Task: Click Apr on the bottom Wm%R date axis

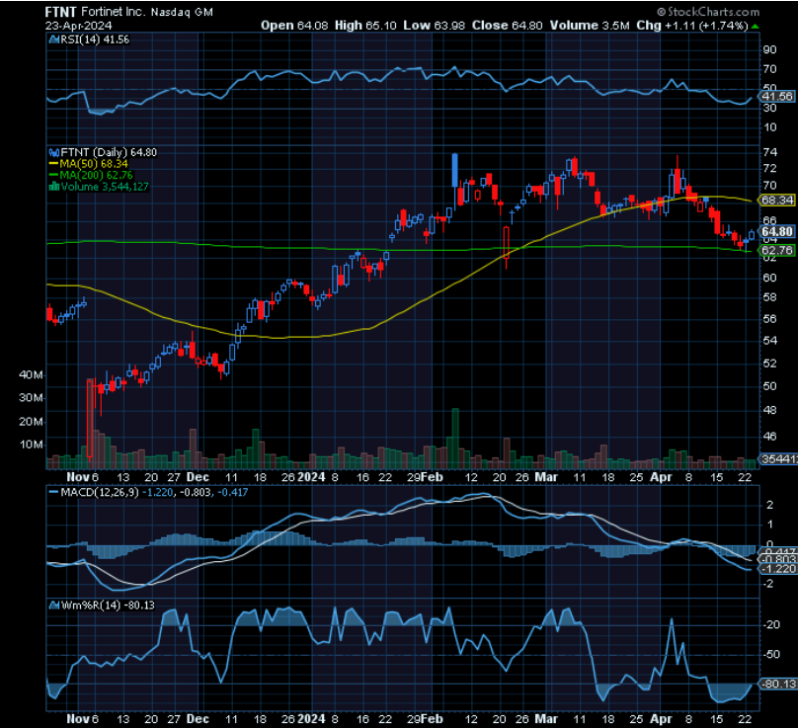Action: click(x=661, y=719)
